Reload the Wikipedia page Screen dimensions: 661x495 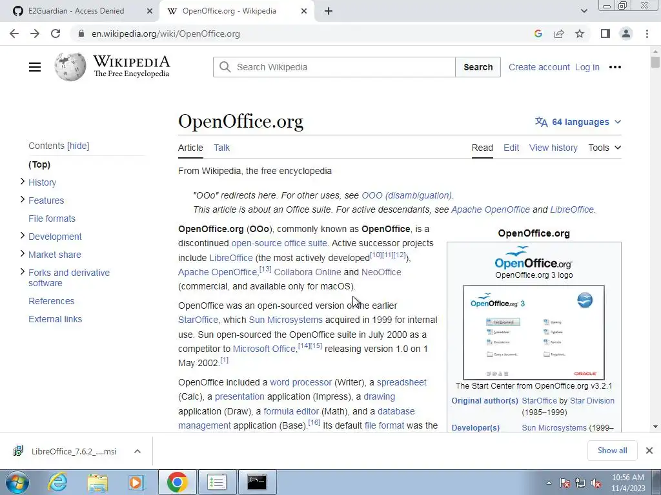point(56,34)
